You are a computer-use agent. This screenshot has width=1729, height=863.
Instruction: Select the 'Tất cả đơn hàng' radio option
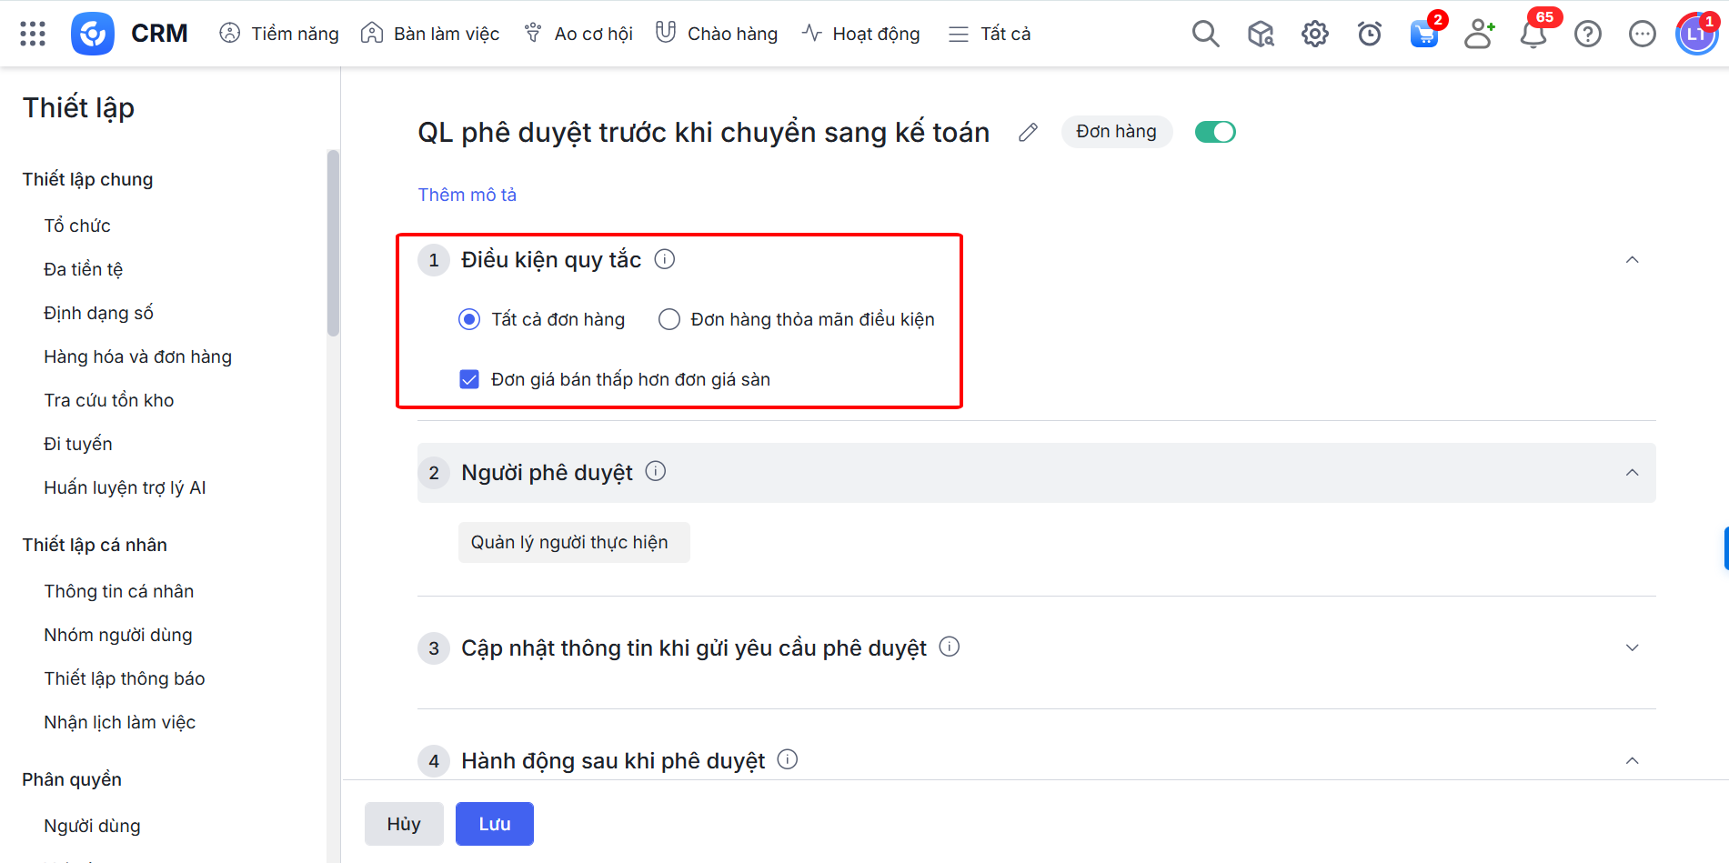pos(469,319)
